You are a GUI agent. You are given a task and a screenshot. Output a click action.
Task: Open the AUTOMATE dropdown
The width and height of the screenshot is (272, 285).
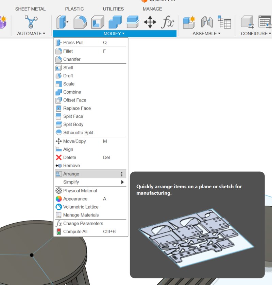click(x=31, y=34)
